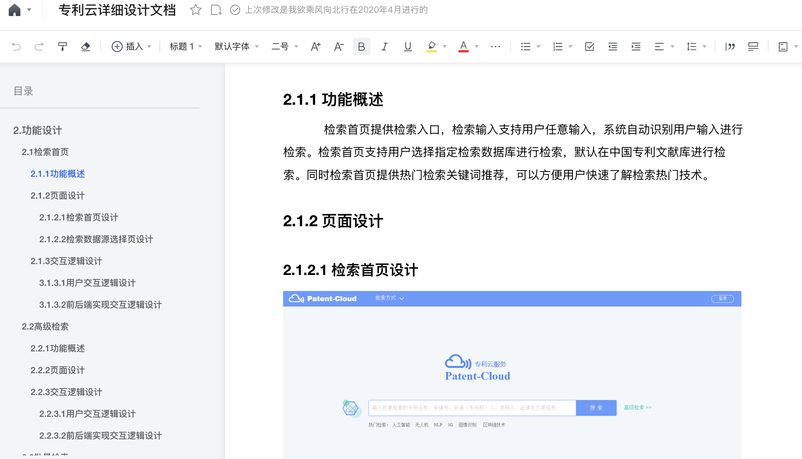The image size is (802, 459).
Task: Click the page layout icon
Action: 783,47
